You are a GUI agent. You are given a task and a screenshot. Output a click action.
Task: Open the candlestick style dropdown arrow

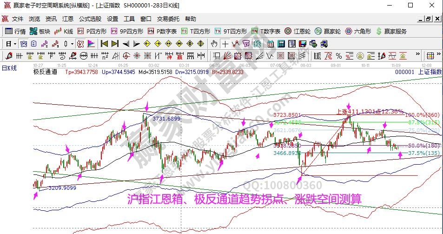72,44
